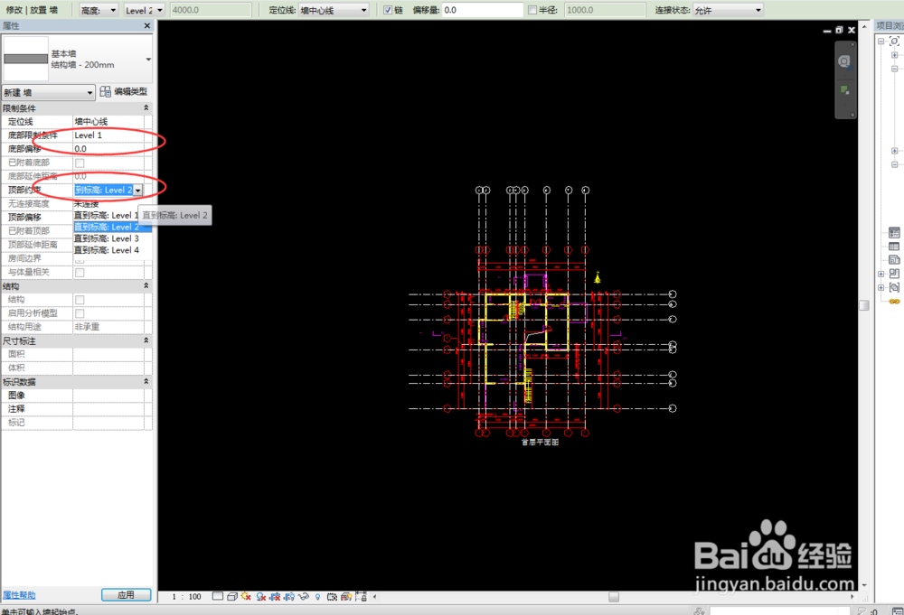Open the Properties help link
The height and width of the screenshot is (615, 904).
(19, 595)
